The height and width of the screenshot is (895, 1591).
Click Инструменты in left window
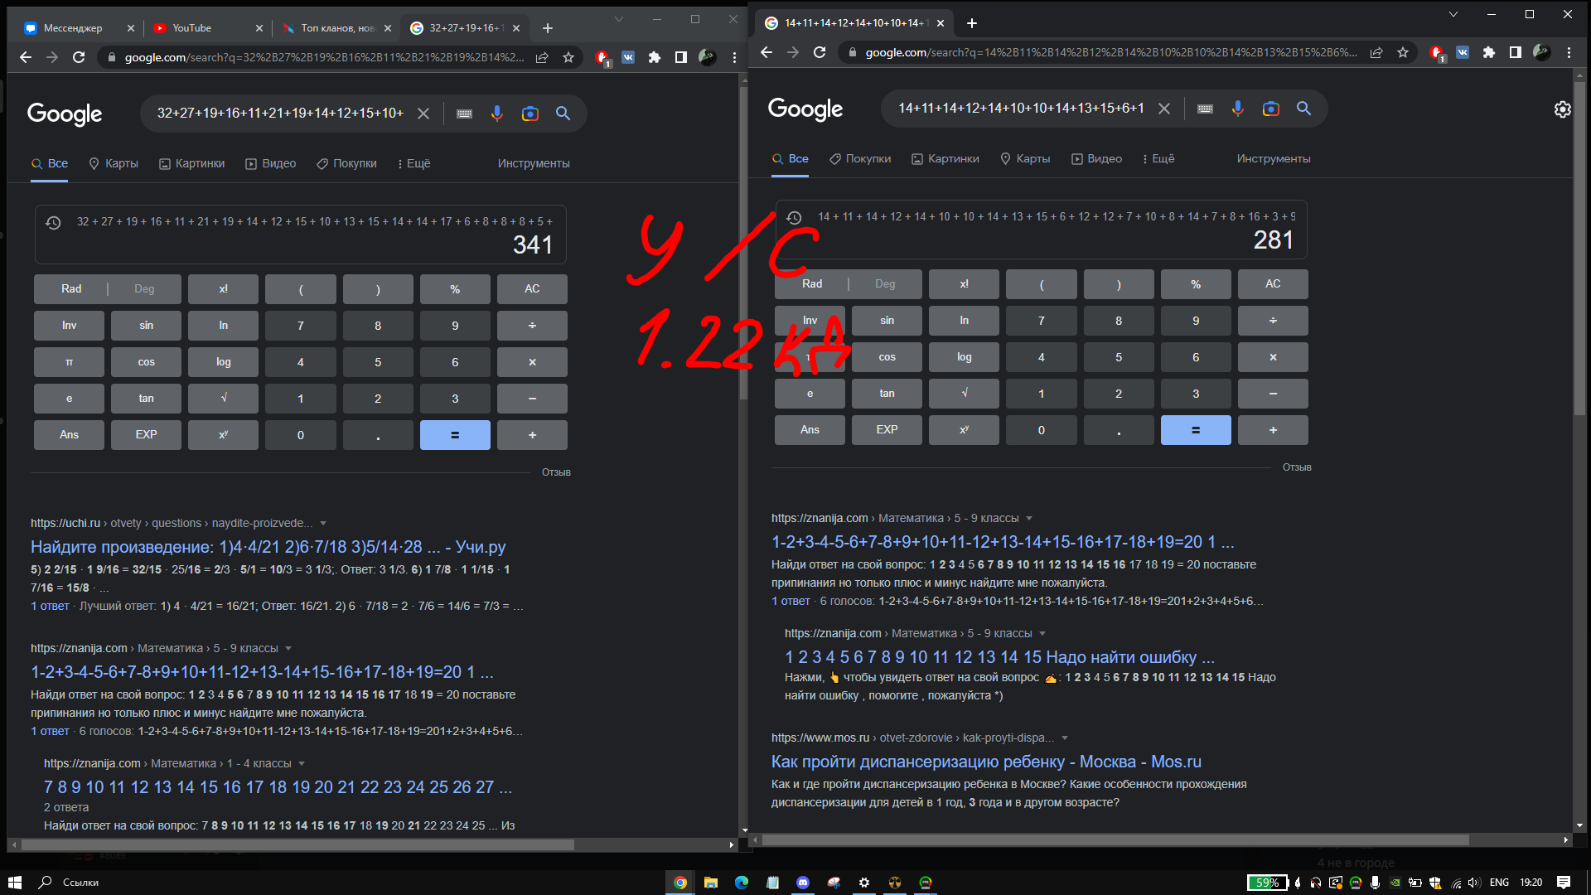pos(534,164)
